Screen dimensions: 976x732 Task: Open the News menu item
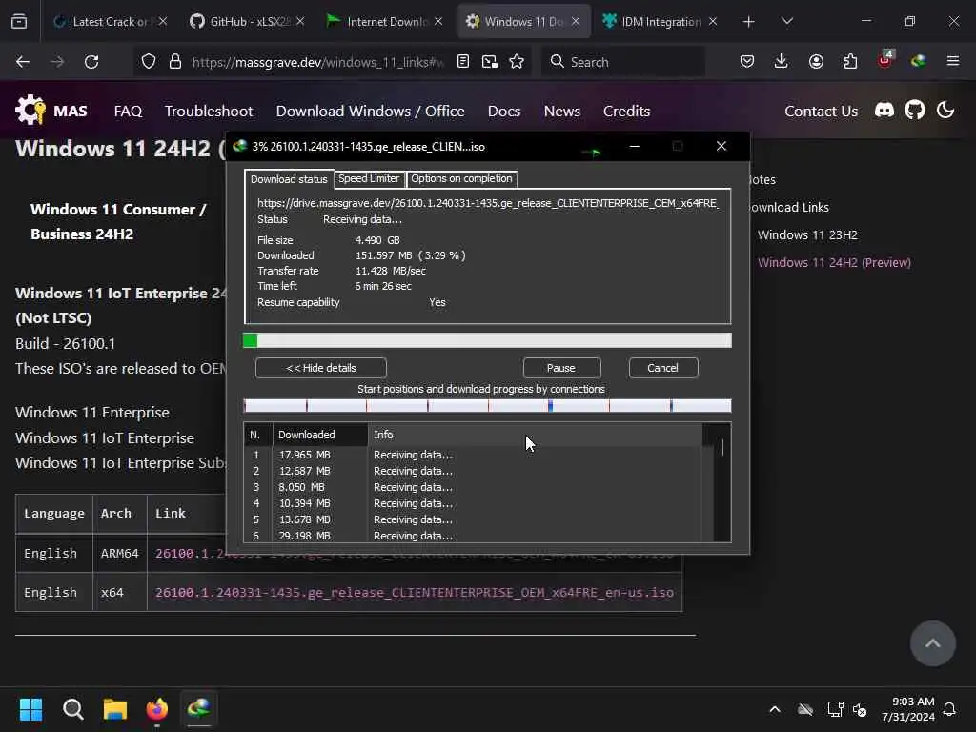pos(562,111)
